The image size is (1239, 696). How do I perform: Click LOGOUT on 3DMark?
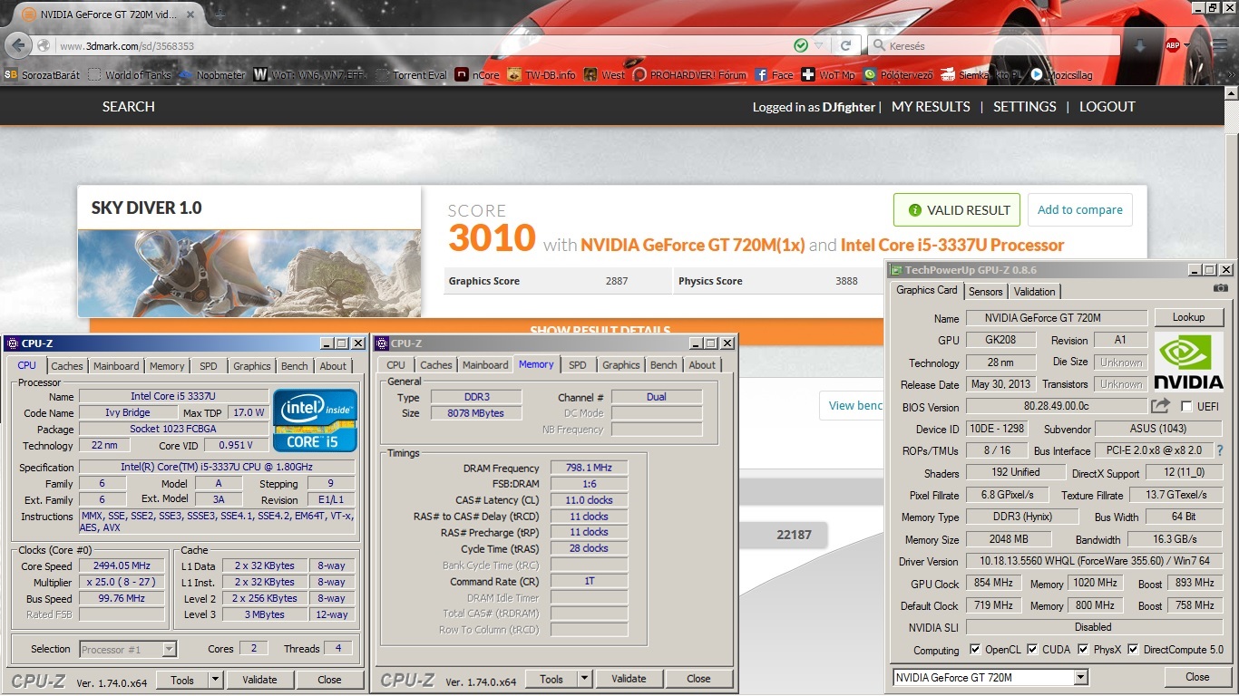[x=1107, y=107]
